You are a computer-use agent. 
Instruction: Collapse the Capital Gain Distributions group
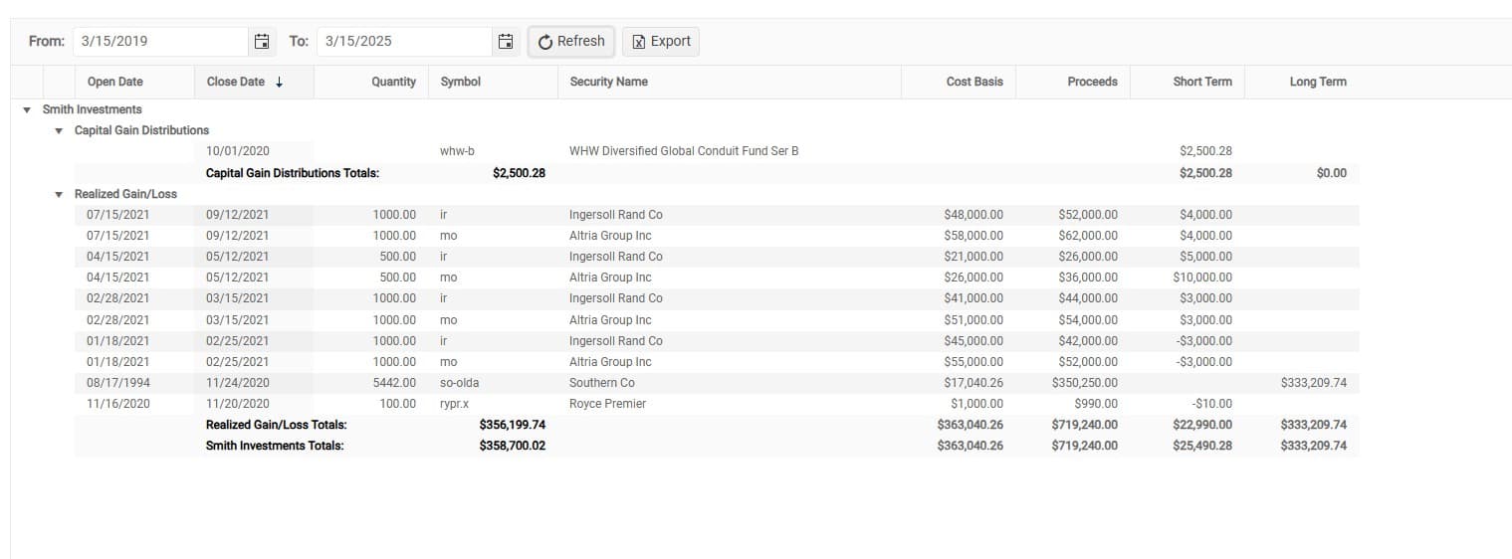pos(59,130)
